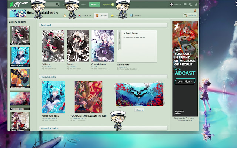This screenshot has height=148, width=237.
Task: Click the DeviantArt logo in Adcast ad
Action: click(x=177, y=26)
